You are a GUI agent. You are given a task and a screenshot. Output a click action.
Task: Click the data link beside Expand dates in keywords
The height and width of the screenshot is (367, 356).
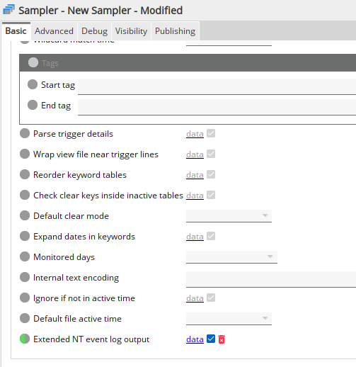(195, 237)
